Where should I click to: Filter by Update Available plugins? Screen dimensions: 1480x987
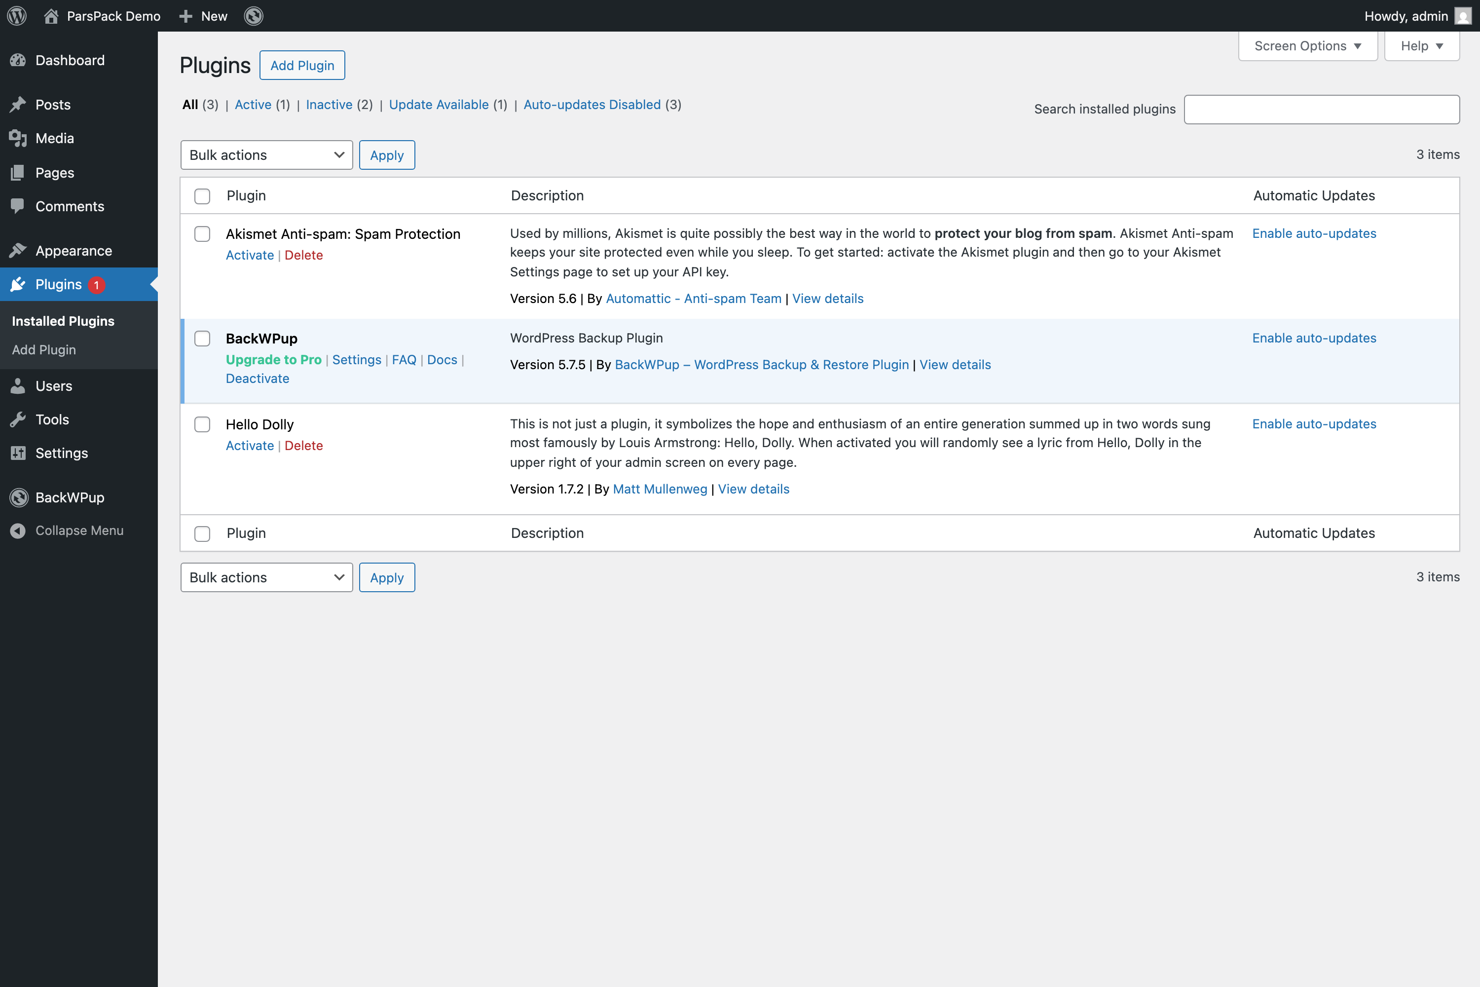pos(439,105)
